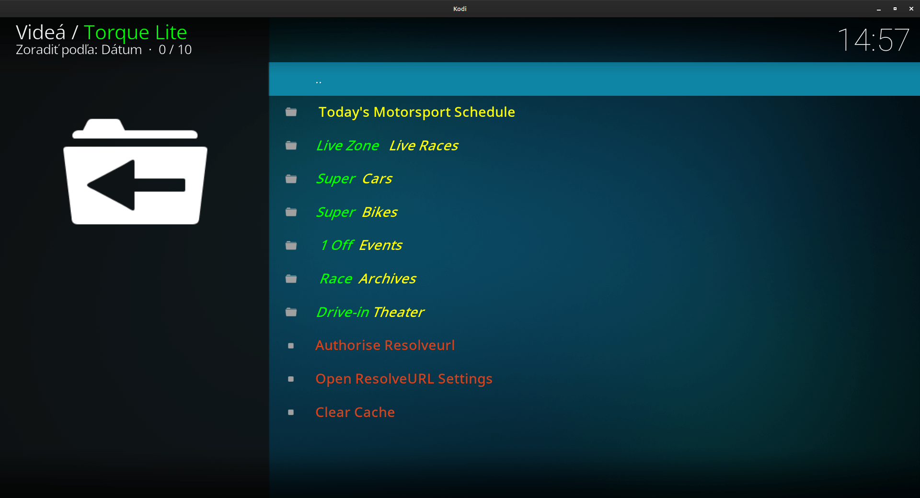Click folder icon beside 1 Off Events
920x498 pixels.
click(291, 246)
